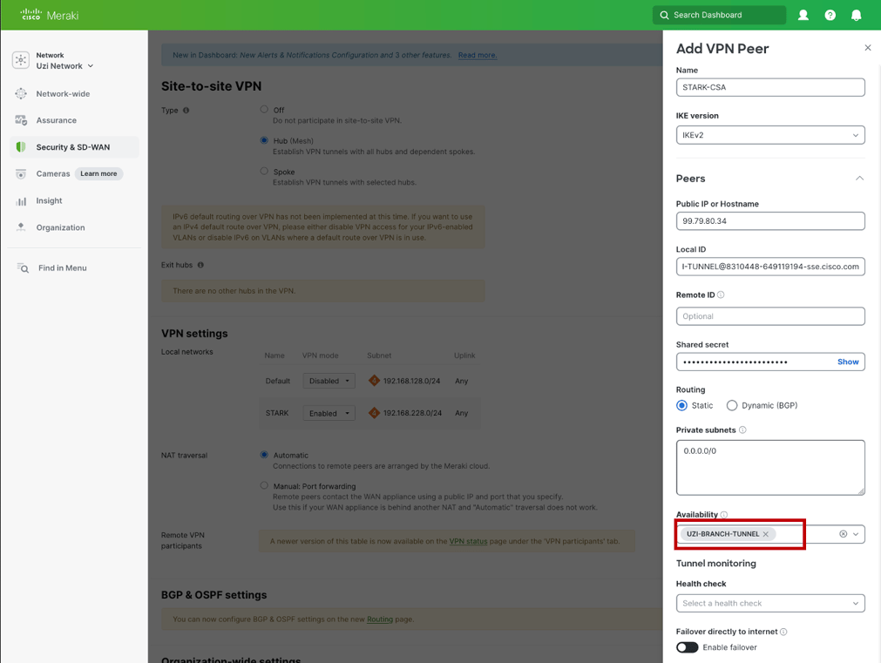The width and height of the screenshot is (881, 663).
Task: Select Static routing
Action: 681,405
